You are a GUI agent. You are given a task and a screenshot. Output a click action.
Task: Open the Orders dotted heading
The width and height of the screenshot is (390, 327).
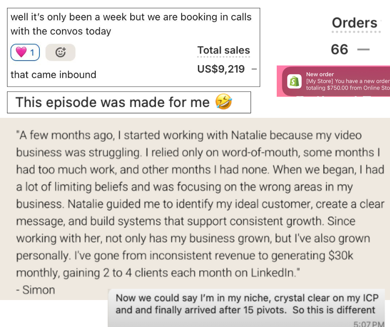click(355, 23)
